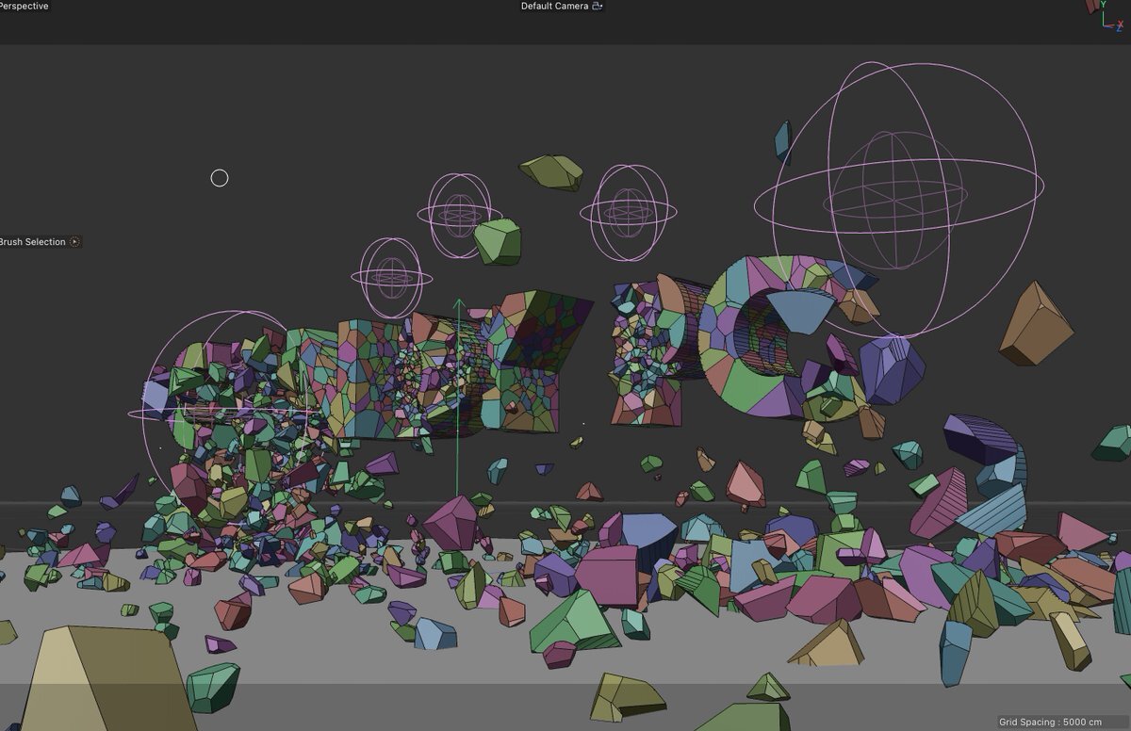
Task: Click the green Y-axis arrow tip
Action: tap(459, 304)
